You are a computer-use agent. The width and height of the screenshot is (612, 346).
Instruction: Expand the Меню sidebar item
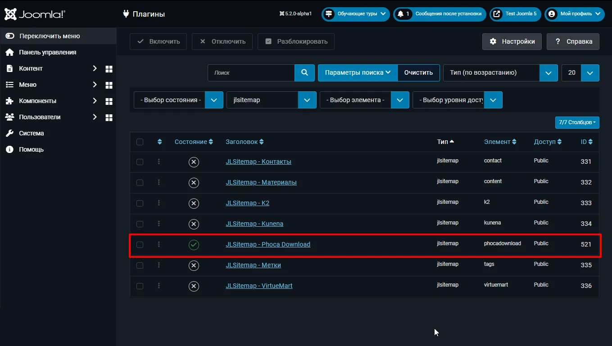click(x=95, y=85)
